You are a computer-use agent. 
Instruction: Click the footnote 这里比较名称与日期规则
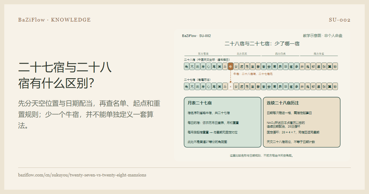point(262,156)
